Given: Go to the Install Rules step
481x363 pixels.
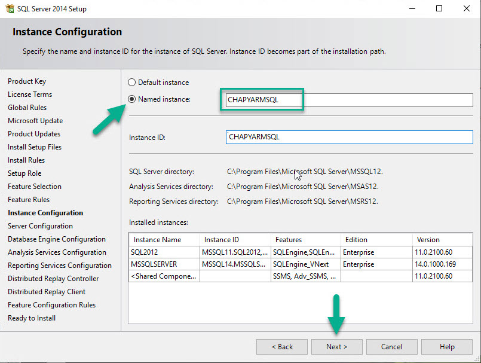Looking at the screenshot, I should (x=26, y=160).
